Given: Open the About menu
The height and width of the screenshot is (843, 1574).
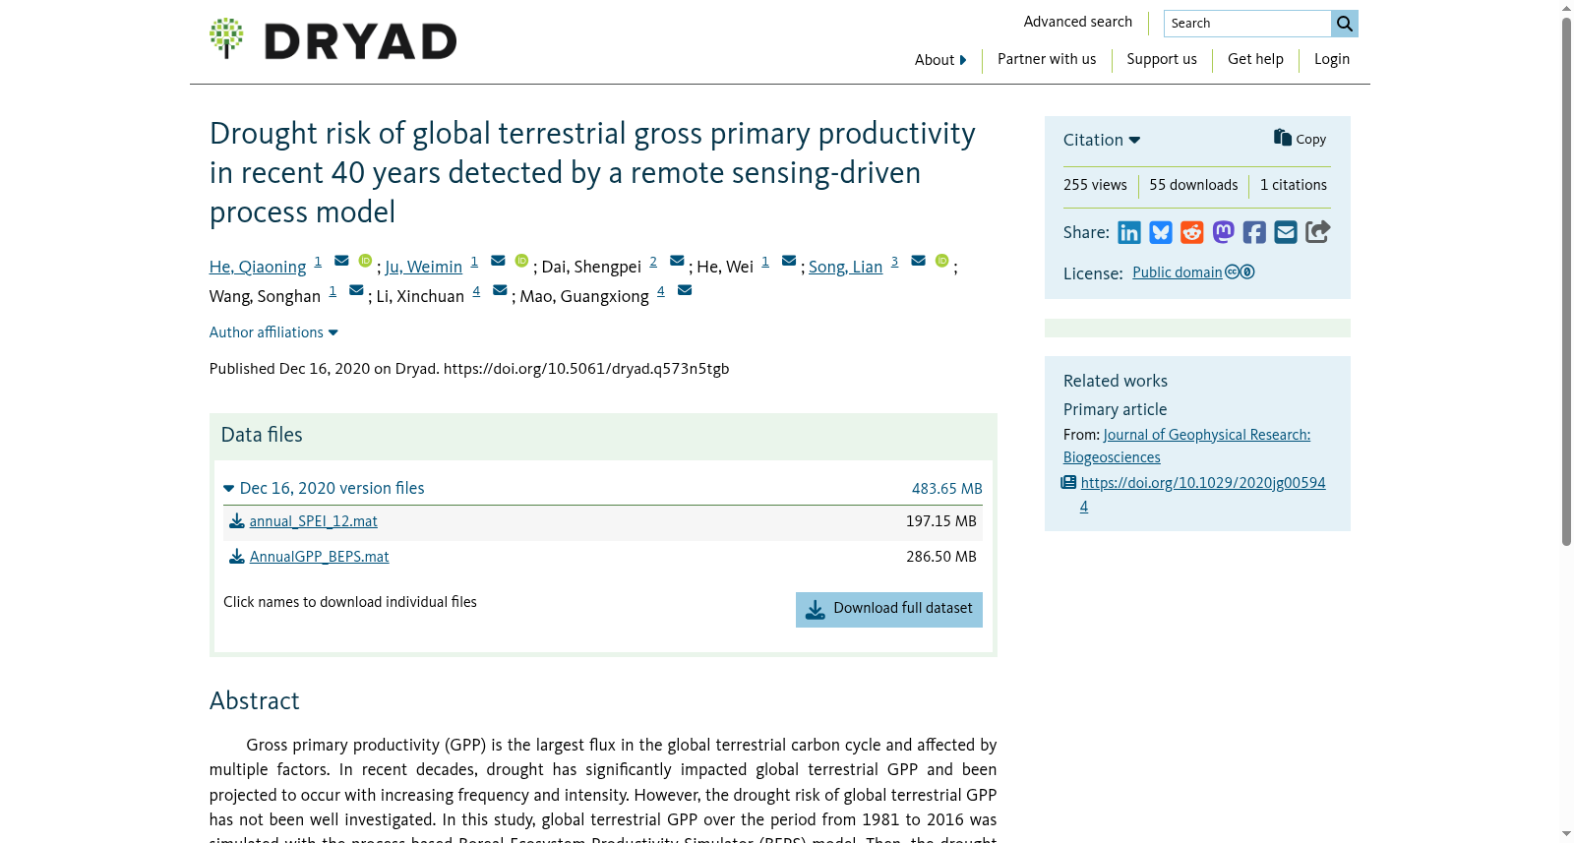Looking at the screenshot, I should [940, 60].
